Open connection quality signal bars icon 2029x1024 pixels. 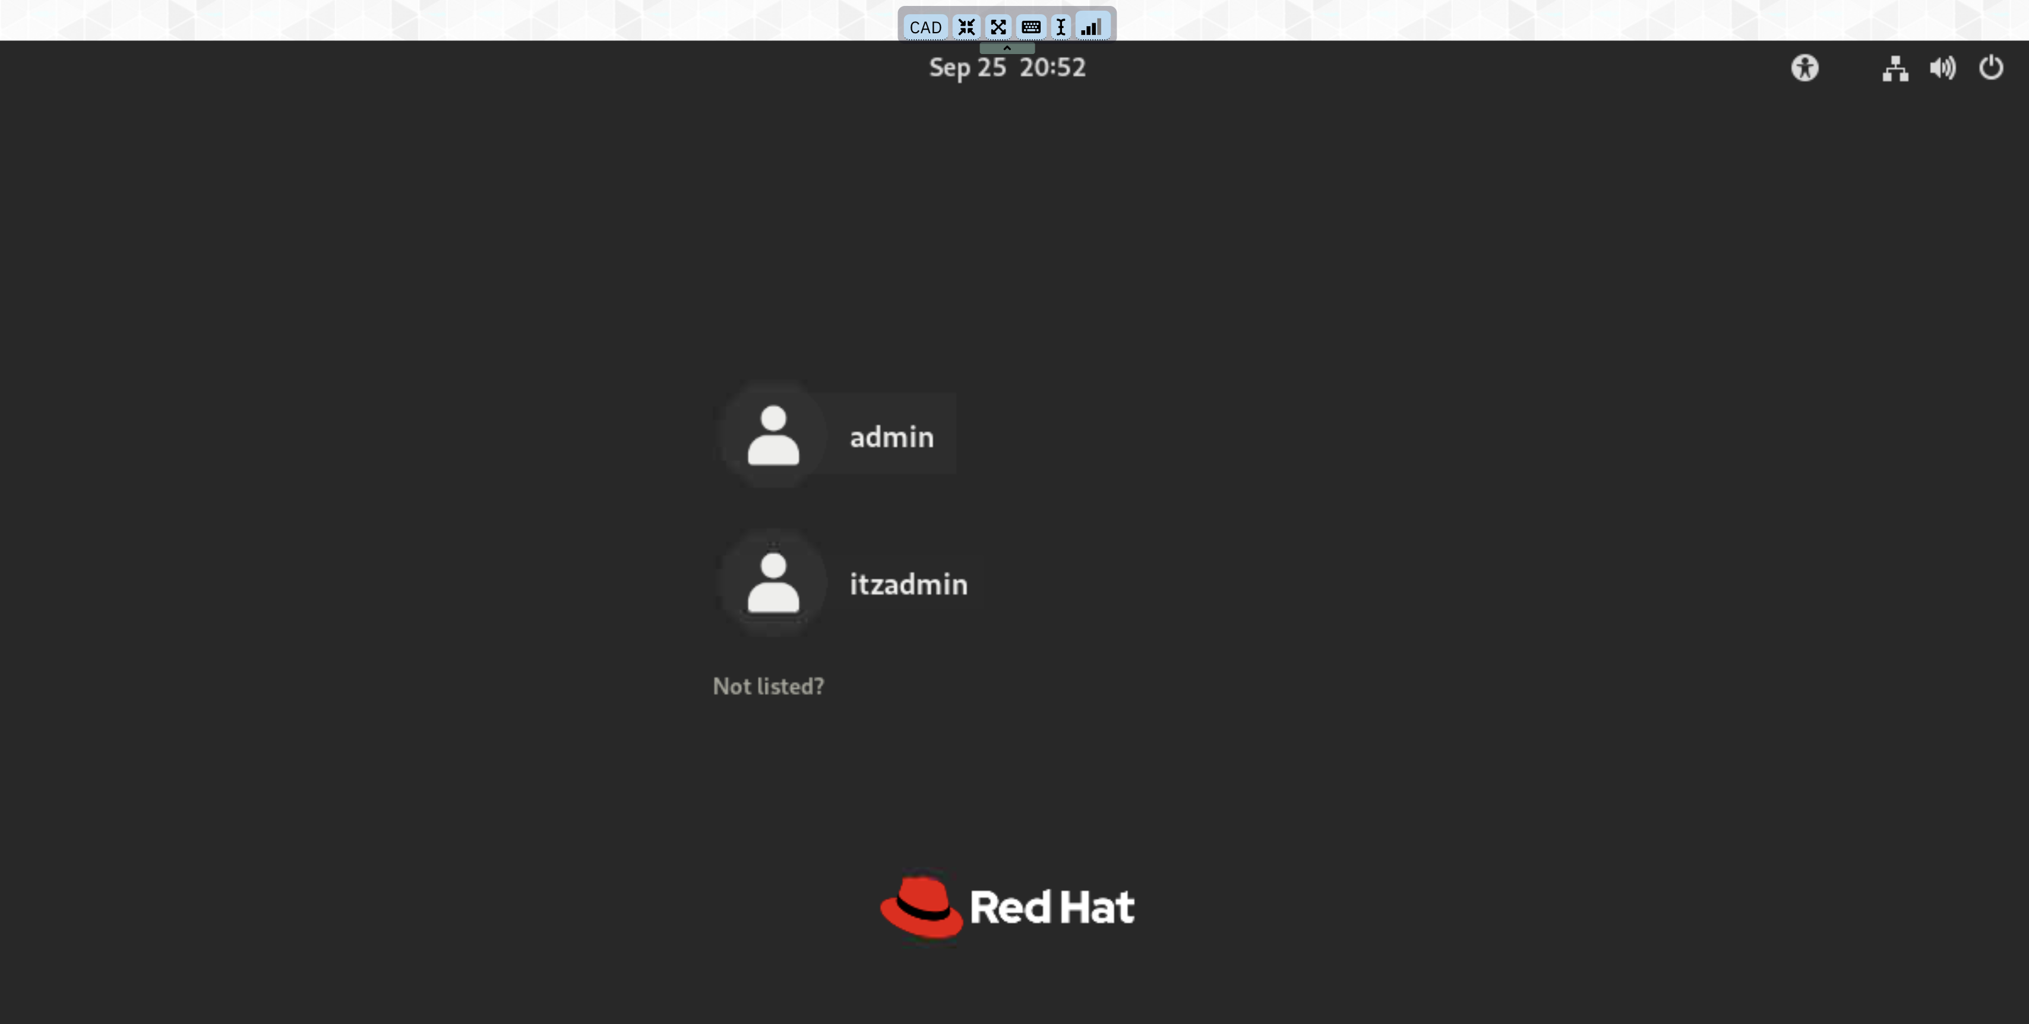[1092, 27]
